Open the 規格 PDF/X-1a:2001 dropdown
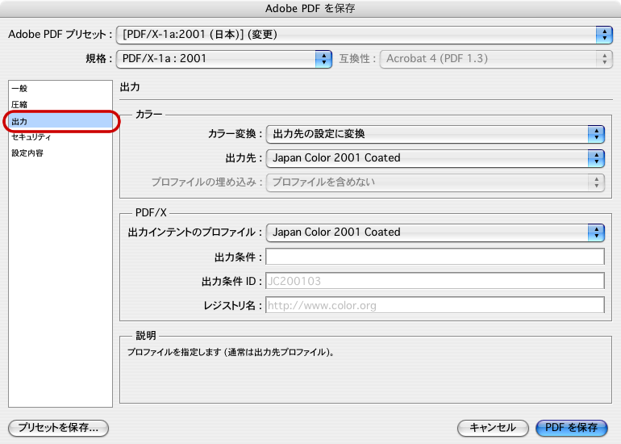The image size is (621, 444). 223,59
